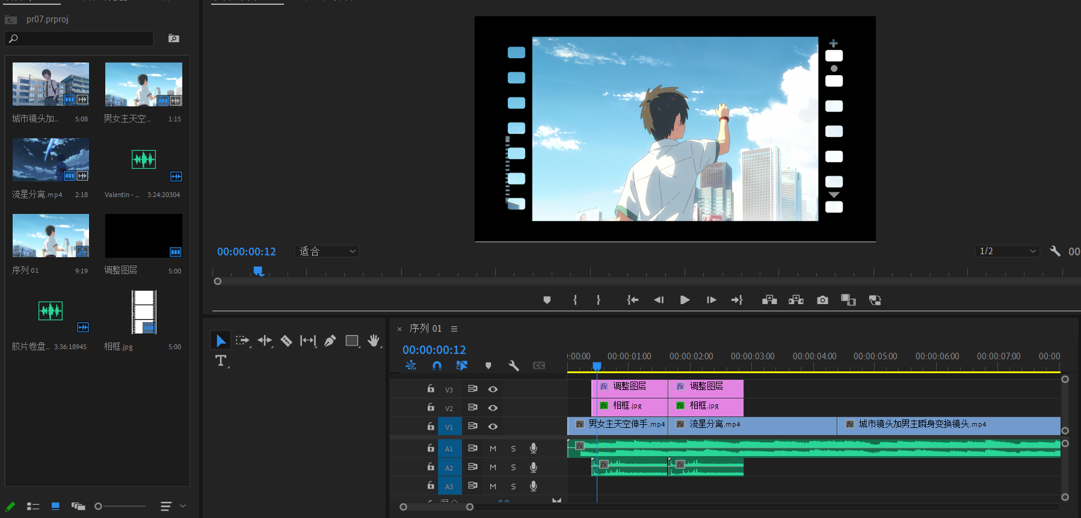Screen dimensions: 1081x518
Task: Toggle insert and overwrite sequences as nests
Action: [411, 365]
